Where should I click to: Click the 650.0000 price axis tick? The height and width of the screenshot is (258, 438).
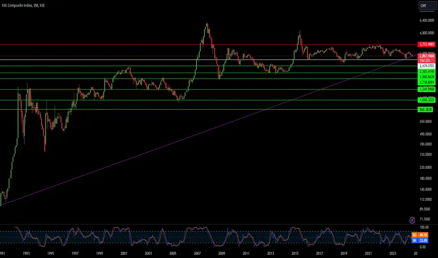pos(426,121)
